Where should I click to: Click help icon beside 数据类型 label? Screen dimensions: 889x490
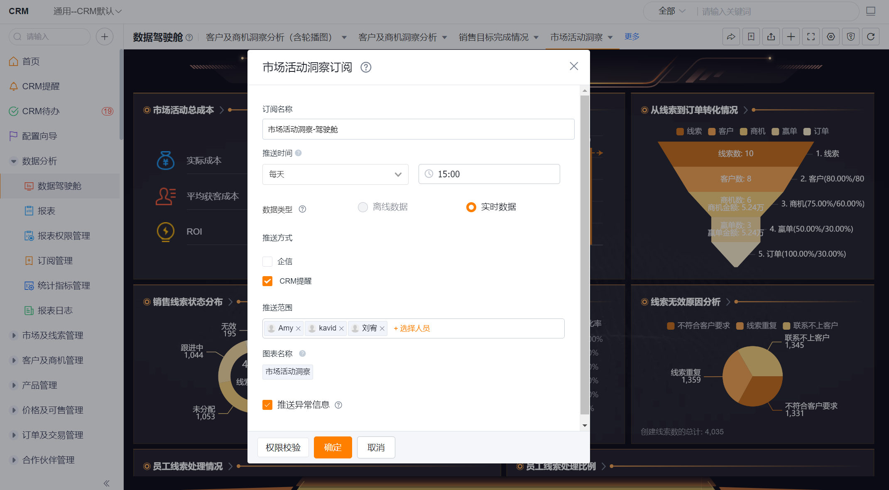pyautogui.click(x=302, y=209)
